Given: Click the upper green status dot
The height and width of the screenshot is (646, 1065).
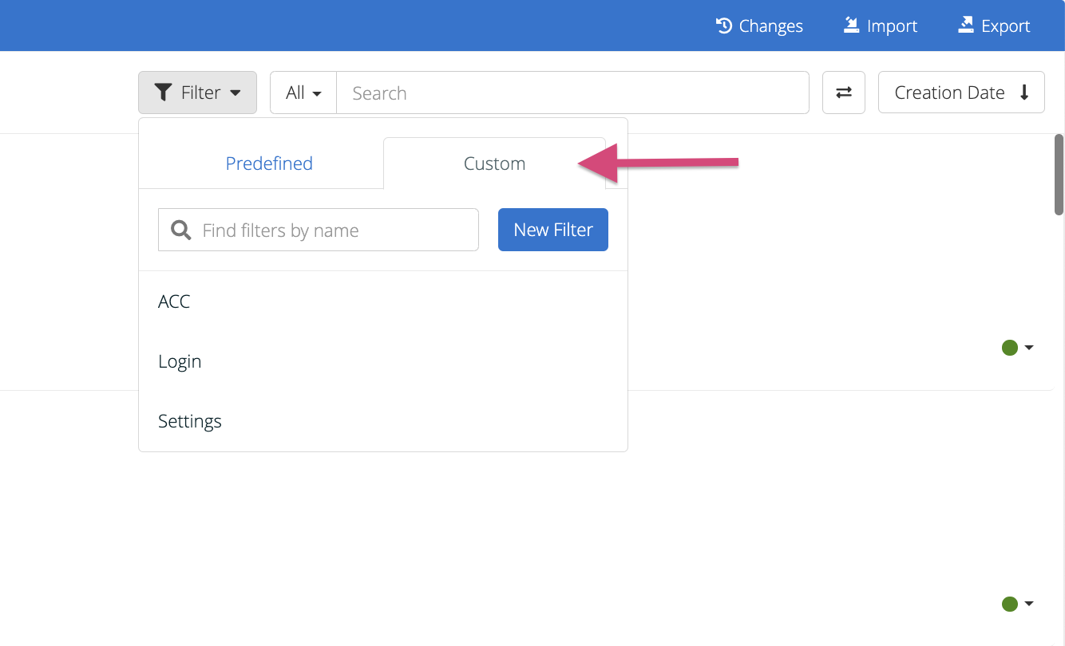Looking at the screenshot, I should click(1010, 348).
